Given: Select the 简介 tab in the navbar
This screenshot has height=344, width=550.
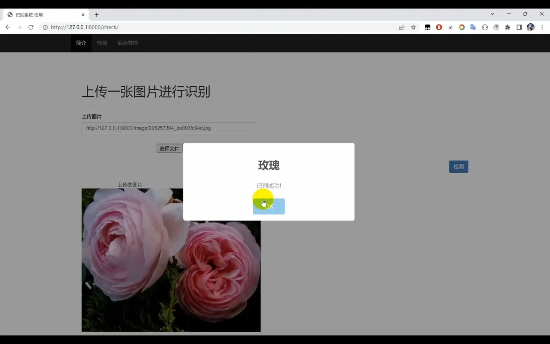Looking at the screenshot, I should [x=81, y=43].
